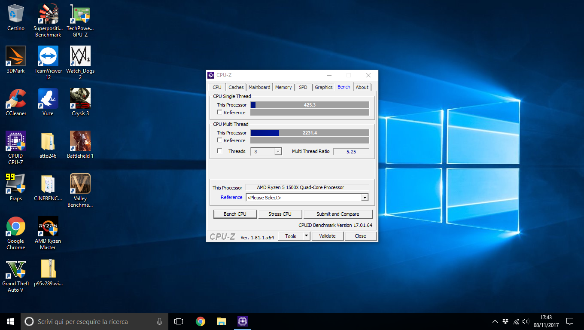The width and height of the screenshot is (584, 330).
Task: Click the AMD Ryzen 5 1500X processor field
Action: [x=307, y=187]
